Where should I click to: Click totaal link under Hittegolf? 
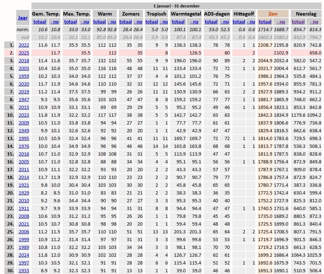coord(238,22)
